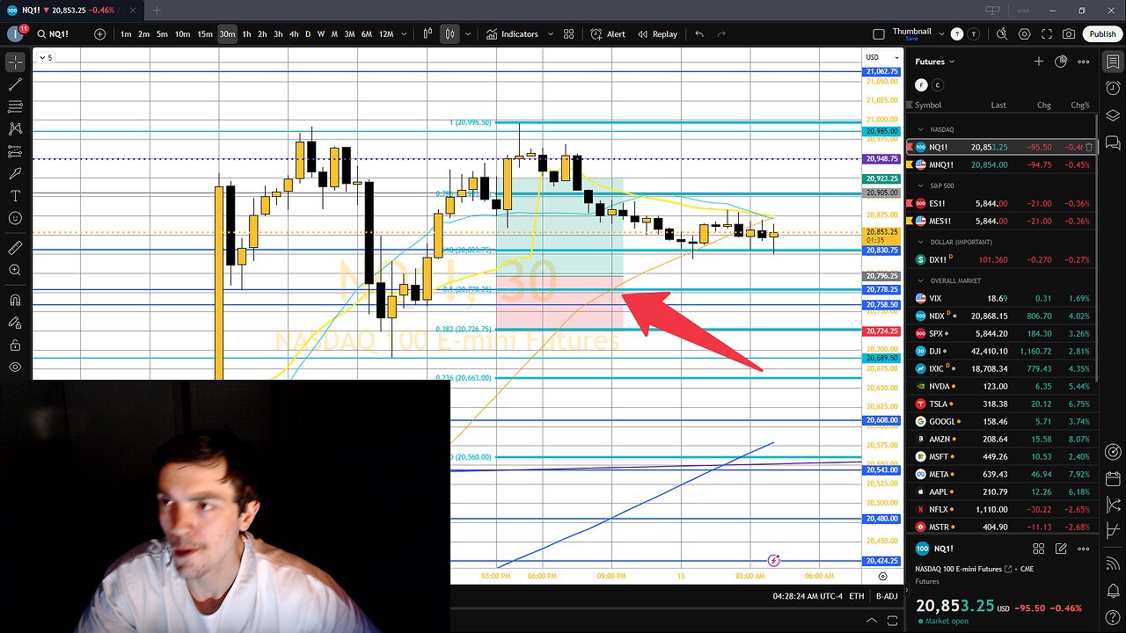Screen dimensions: 1126x633
Task: Select the bars chart style icon
Action: point(428,34)
